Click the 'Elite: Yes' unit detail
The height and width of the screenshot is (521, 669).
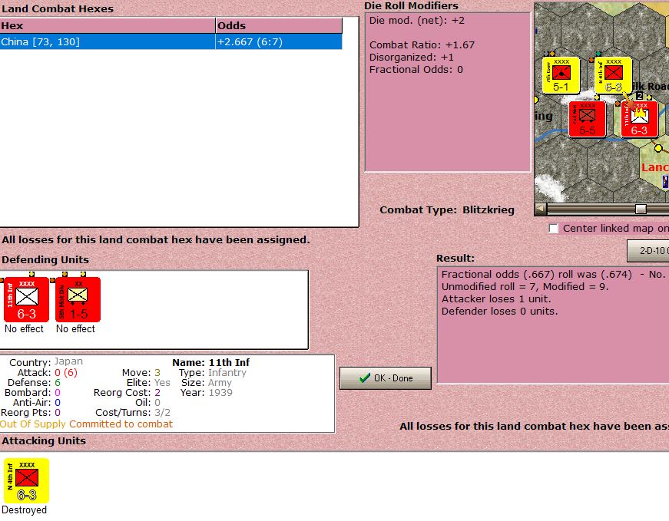pyautogui.click(x=148, y=382)
